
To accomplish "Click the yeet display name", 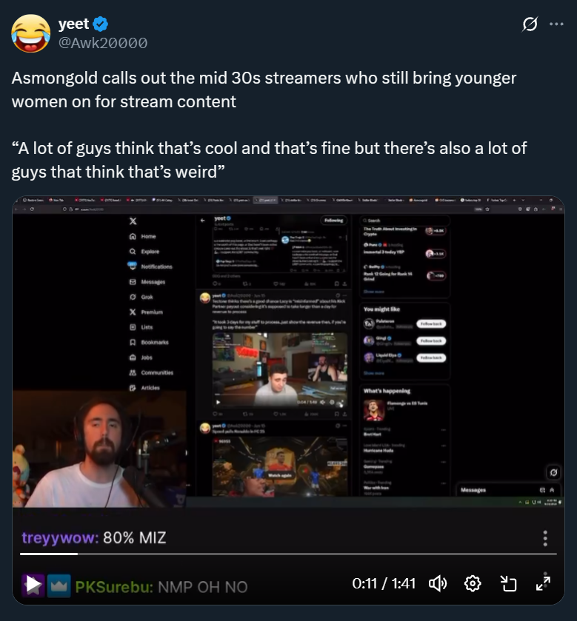I will (x=74, y=24).
